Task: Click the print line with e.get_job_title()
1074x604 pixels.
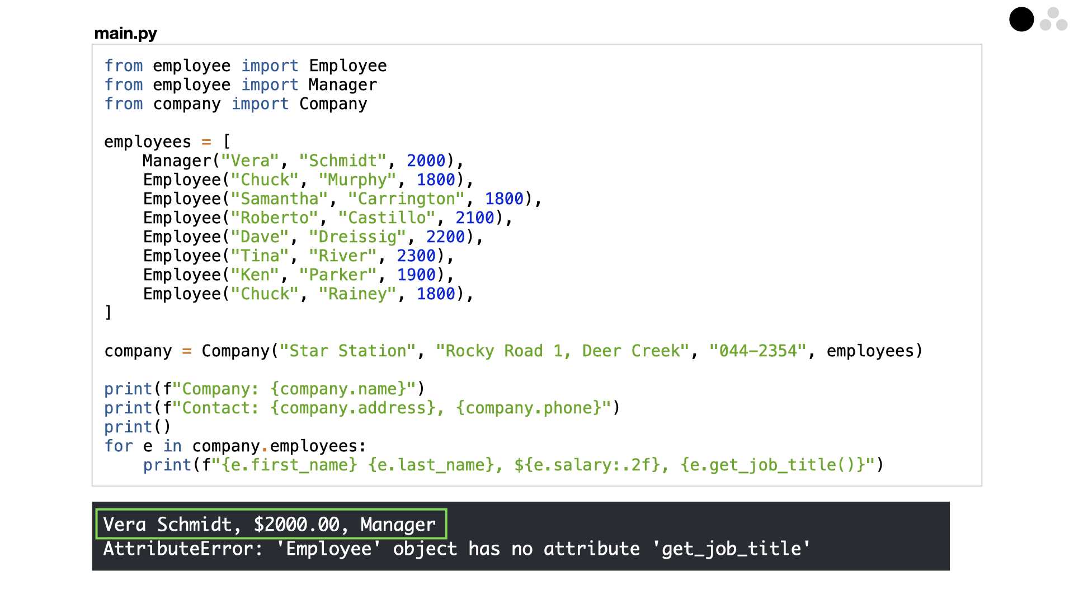Action: click(514, 465)
